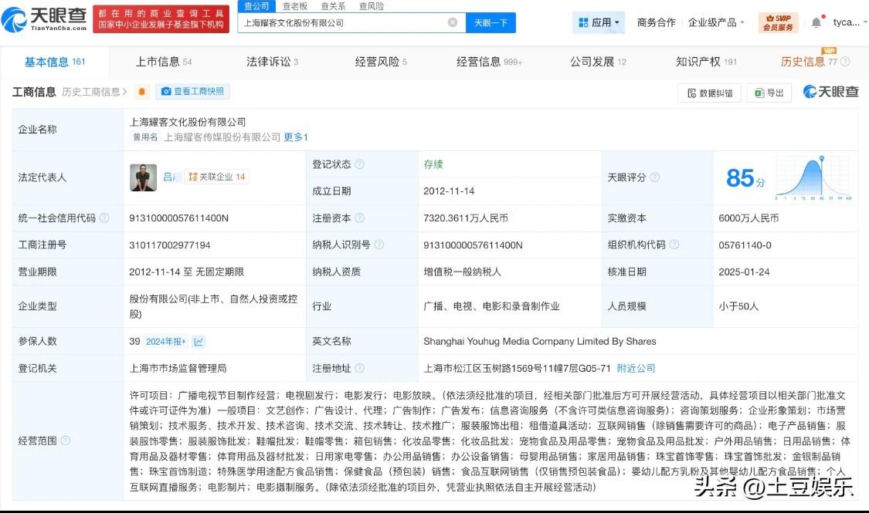Click the 数据纠错 button
The height and width of the screenshot is (513, 869).
710,93
